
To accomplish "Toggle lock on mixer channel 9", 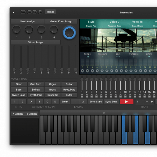I will point(120,96).
